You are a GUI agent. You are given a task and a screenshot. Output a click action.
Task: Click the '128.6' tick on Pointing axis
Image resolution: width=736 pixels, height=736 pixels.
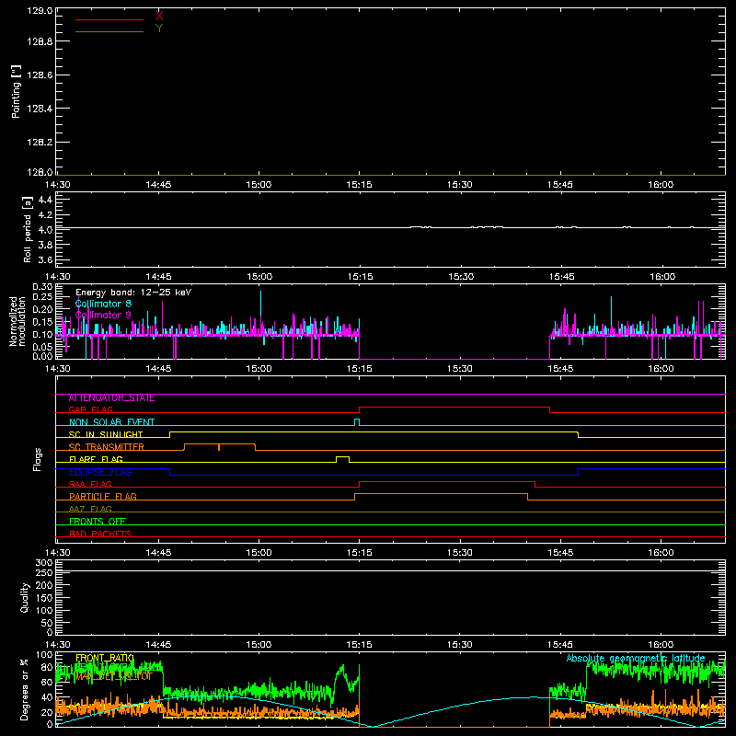pos(40,75)
